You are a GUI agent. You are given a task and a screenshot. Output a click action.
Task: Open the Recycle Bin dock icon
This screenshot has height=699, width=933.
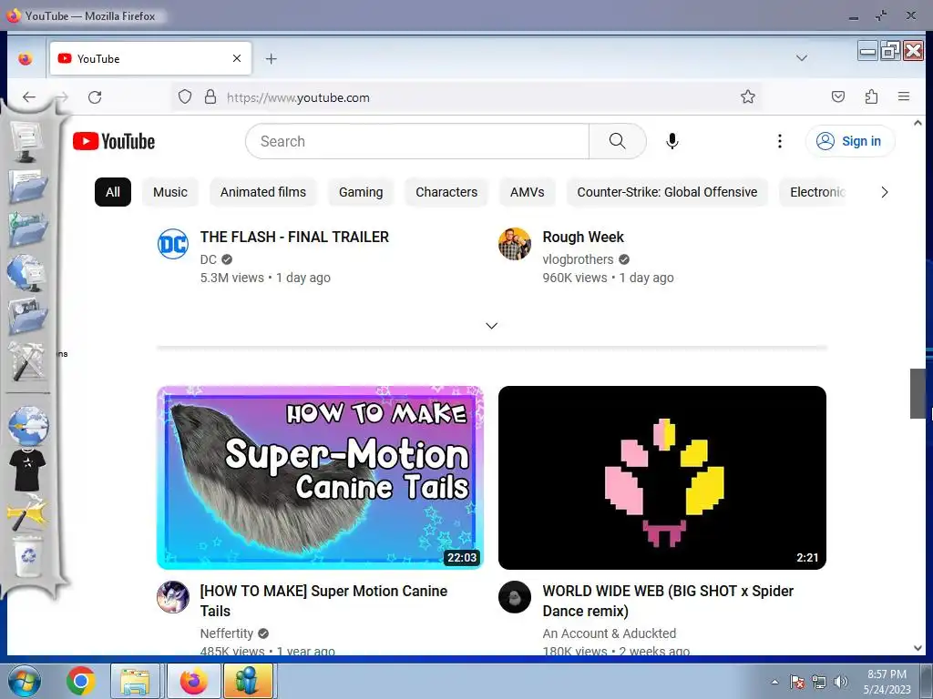coord(28,556)
